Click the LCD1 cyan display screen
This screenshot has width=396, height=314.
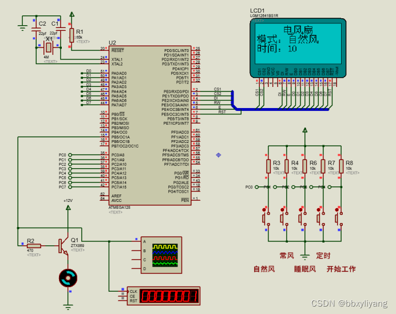coord(298,43)
